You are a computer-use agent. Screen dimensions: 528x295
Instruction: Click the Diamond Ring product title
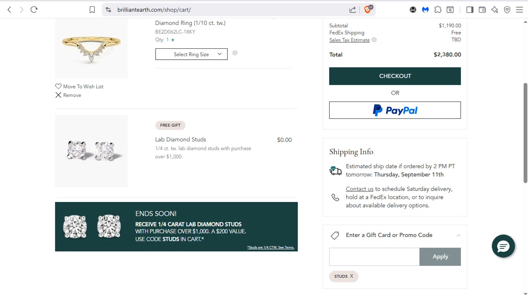point(190,23)
